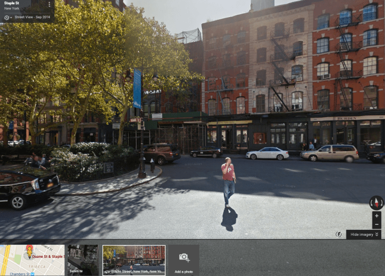Click the map pin marker in the map thumbnail
385x276 pixels.
[29, 251]
